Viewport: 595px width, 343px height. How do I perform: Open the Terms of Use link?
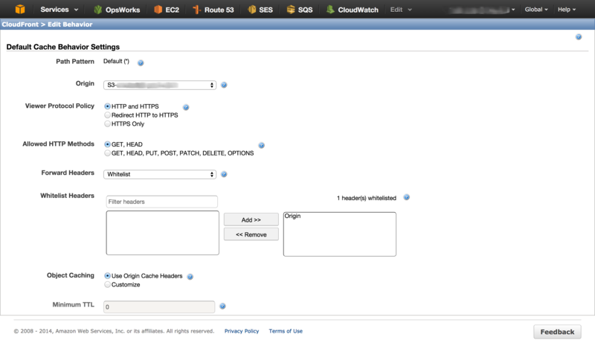(x=286, y=331)
